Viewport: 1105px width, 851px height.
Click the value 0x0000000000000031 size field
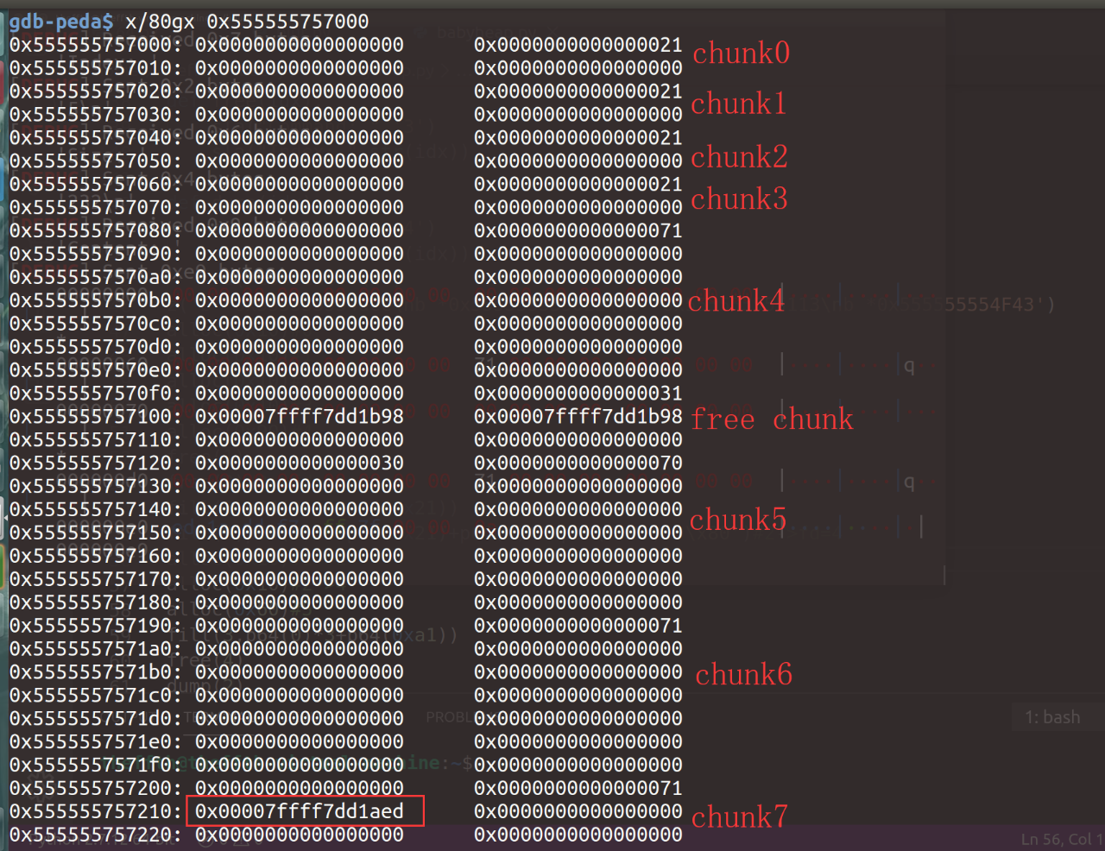[x=578, y=394]
